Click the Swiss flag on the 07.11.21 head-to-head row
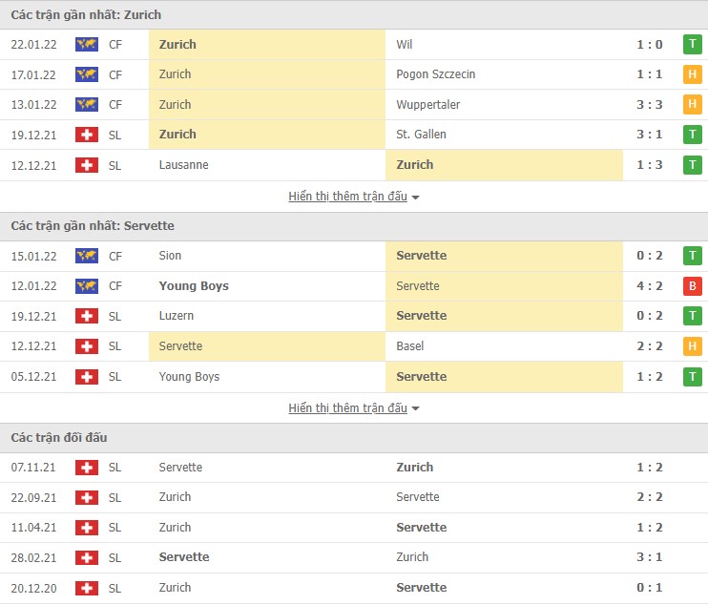 (87, 468)
